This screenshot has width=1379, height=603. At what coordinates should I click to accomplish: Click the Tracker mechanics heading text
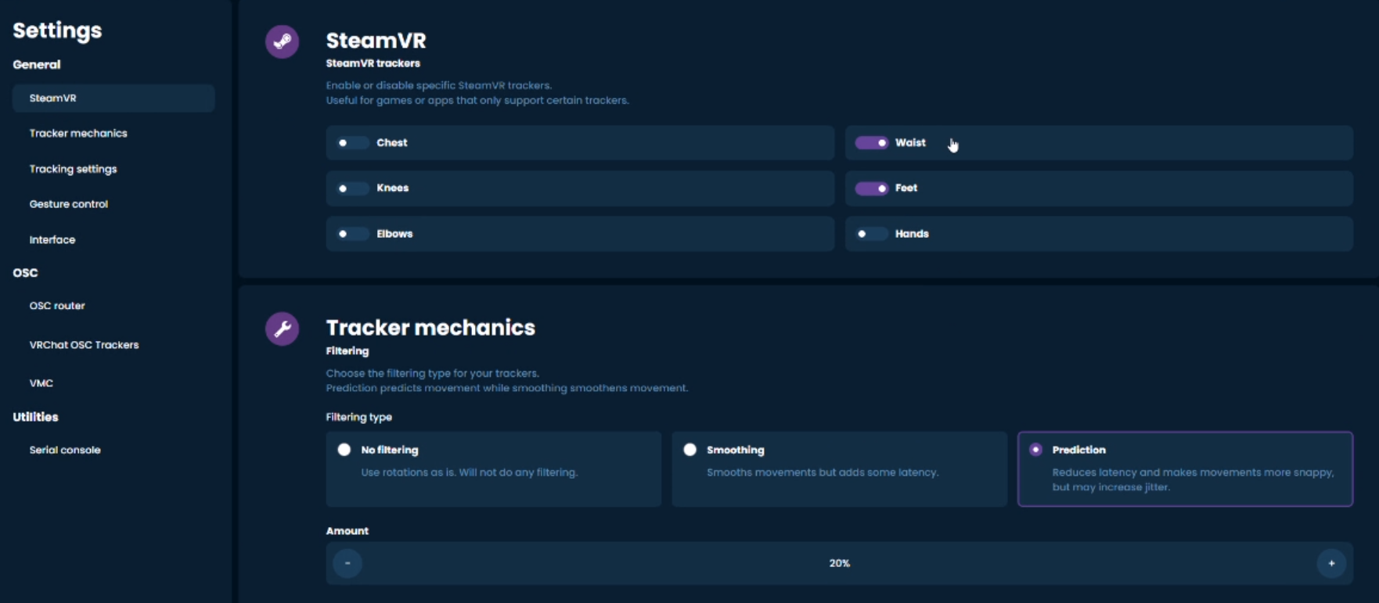[430, 328]
